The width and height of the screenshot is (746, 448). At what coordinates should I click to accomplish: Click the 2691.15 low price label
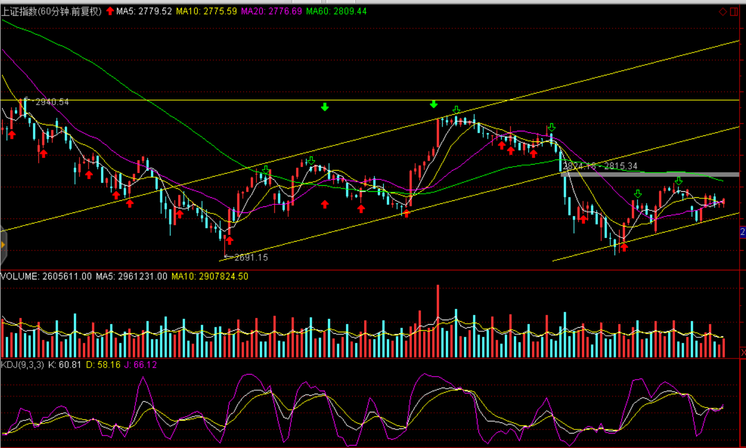point(251,257)
